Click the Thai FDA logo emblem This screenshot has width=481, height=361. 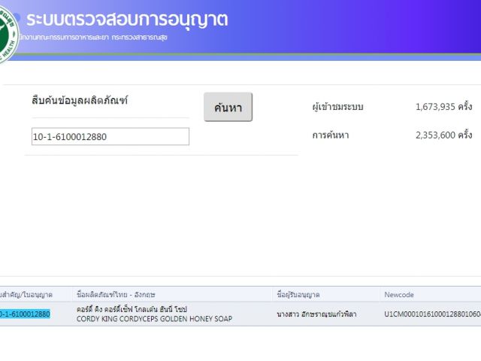click(8, 34)
